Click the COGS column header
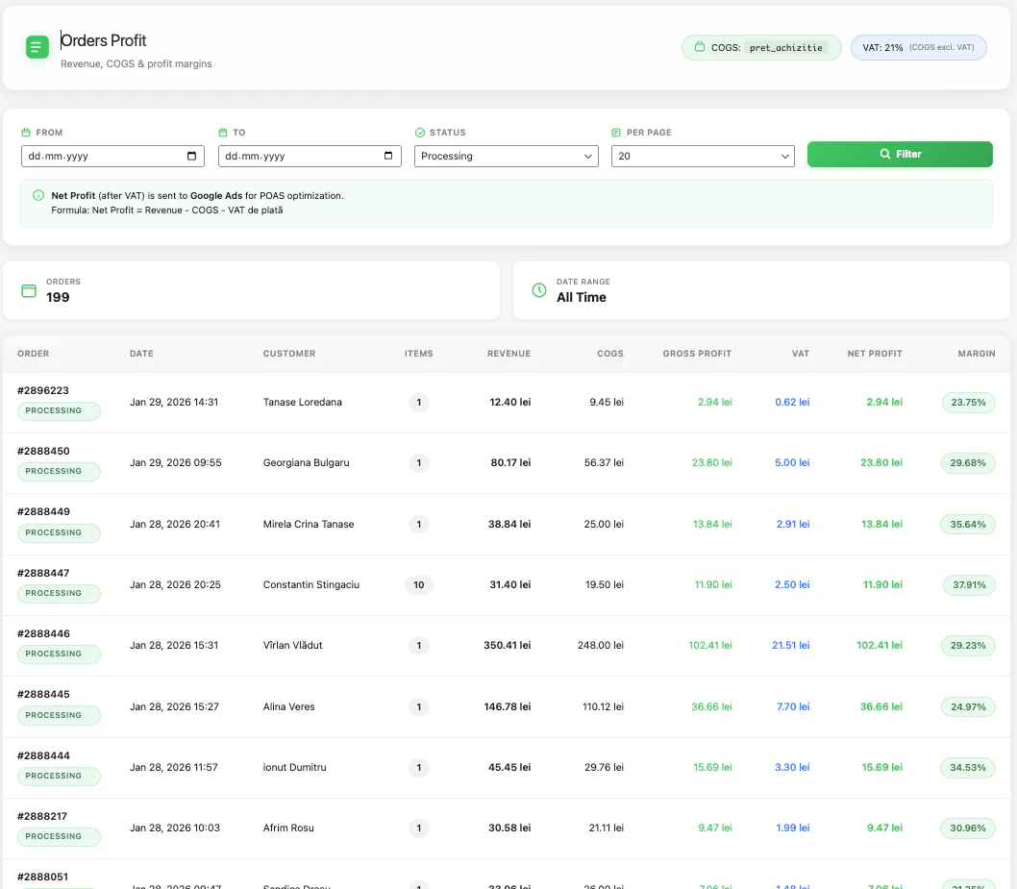Image resolution: width=1017 pixels, height=889 pixels. (610, 354)
